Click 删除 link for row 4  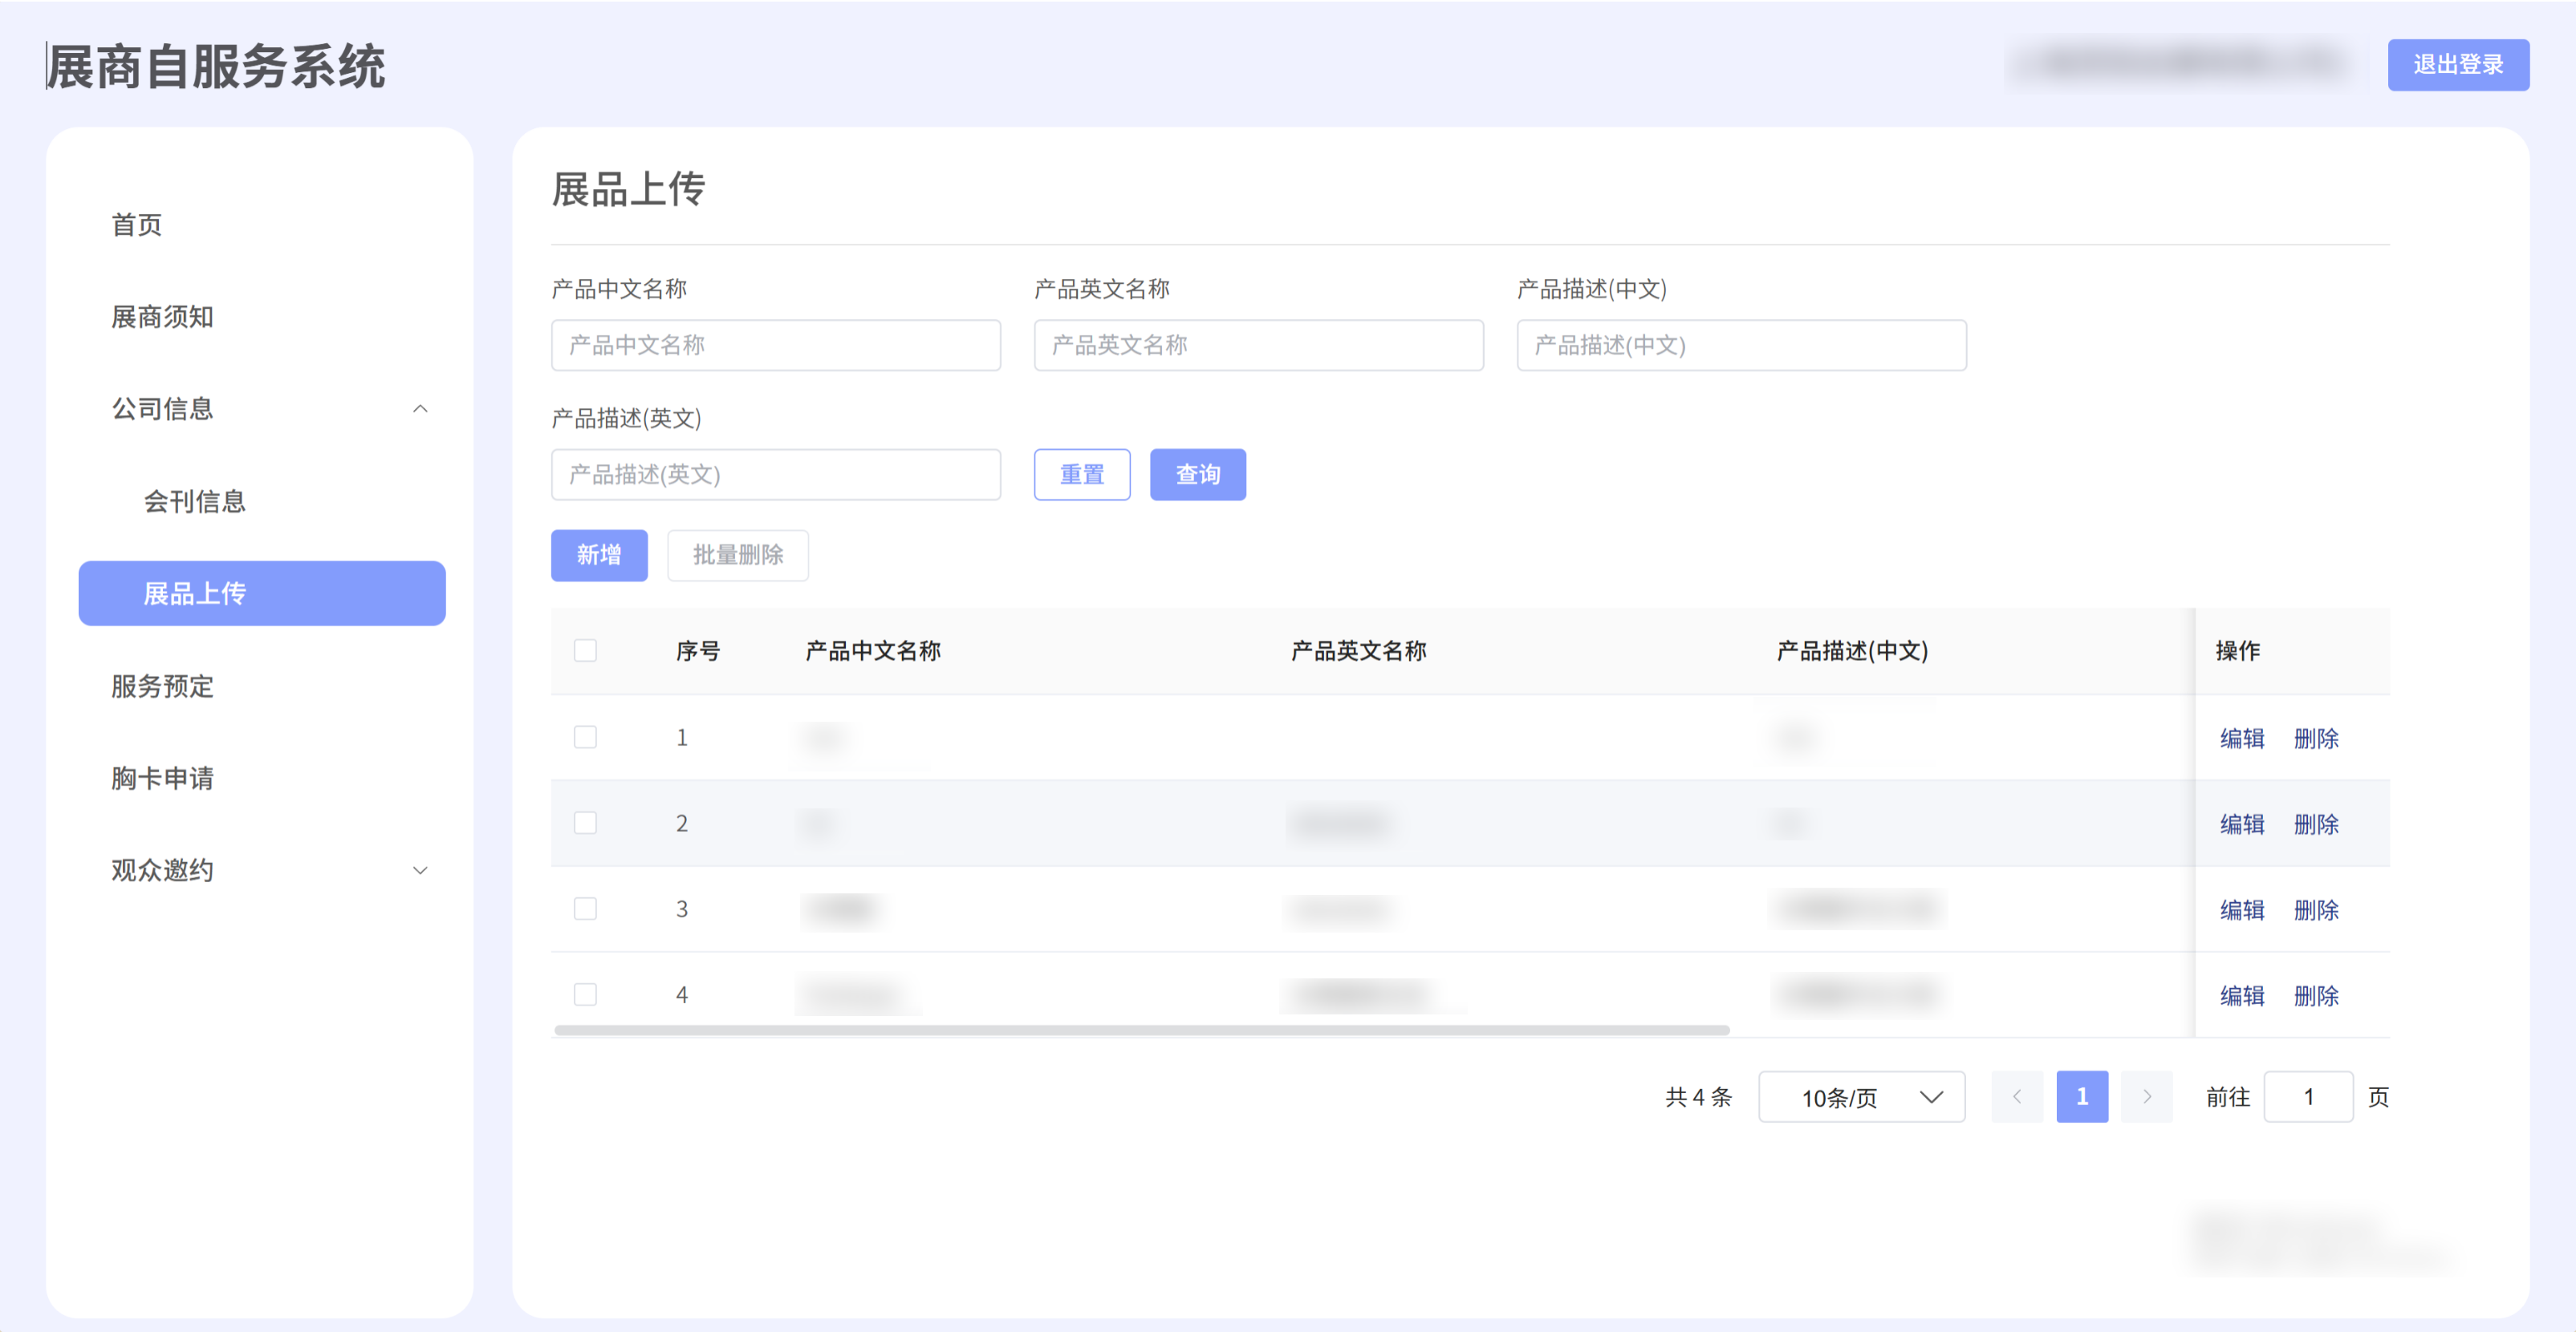(2315, 995)
